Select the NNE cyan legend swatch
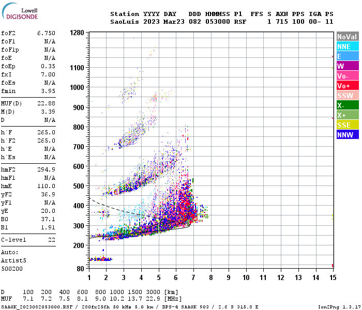 click(x=348, y=47)
